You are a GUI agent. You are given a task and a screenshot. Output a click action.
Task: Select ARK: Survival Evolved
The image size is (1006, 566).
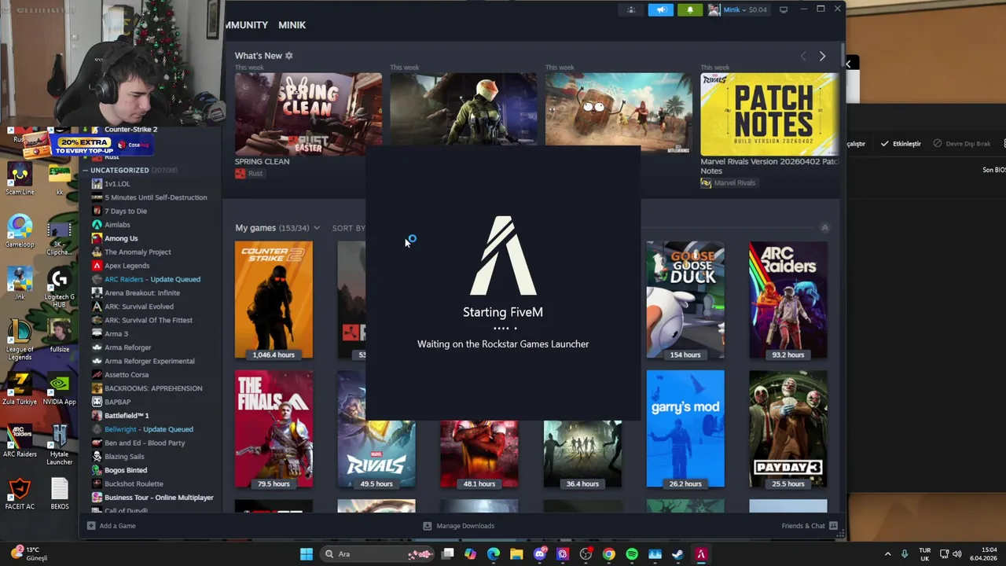139,307
